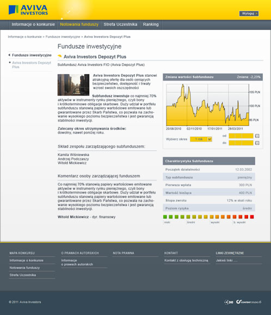Click the 'niski' risk scale label
Viewport: 271px width, 315px height.
click(x=167, y=222)
